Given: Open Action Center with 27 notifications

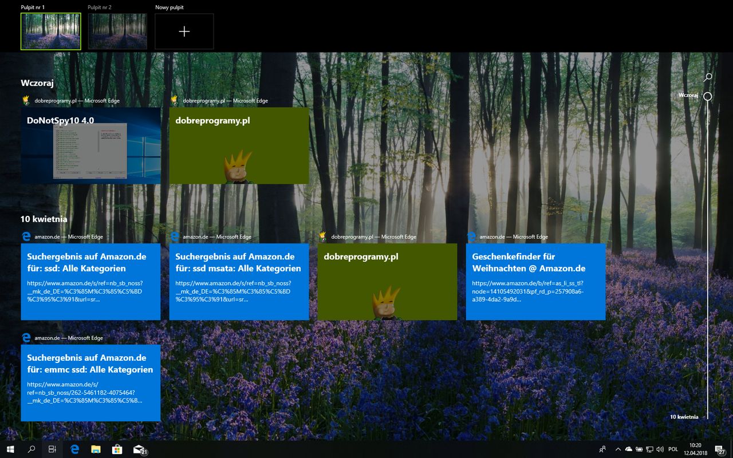Looking at the screenshot, I should click(720, 449).
